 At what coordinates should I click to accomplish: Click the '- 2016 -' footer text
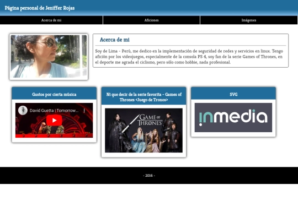tap(149, 176)
